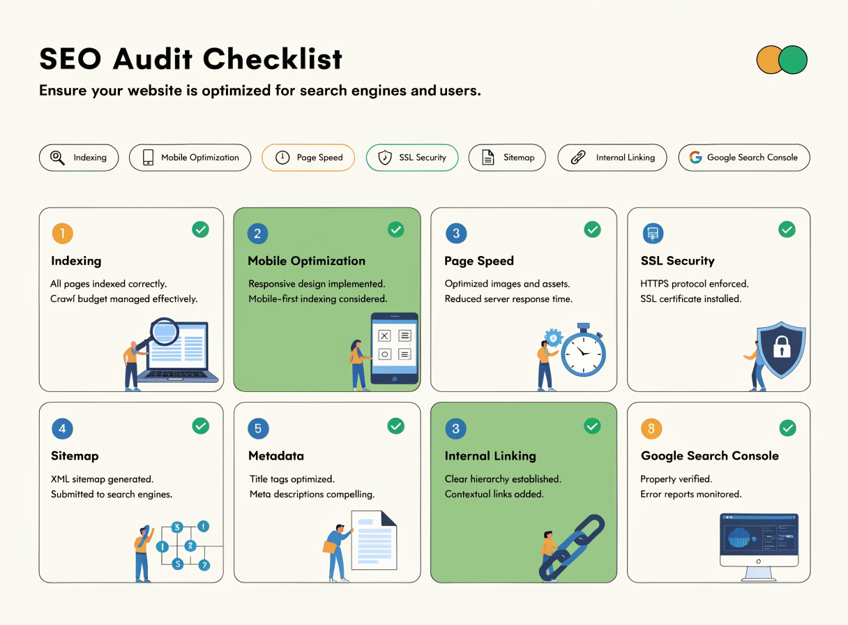Click 'Property verified.' text
The height and width of the screenshot is (625, 848).
676,479
